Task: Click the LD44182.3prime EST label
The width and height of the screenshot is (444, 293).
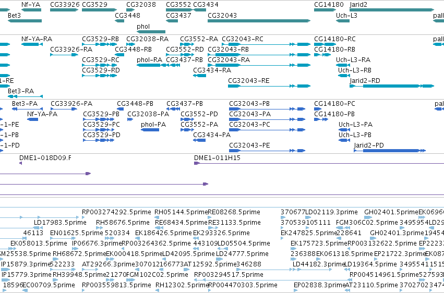Action: pos(319,264)
